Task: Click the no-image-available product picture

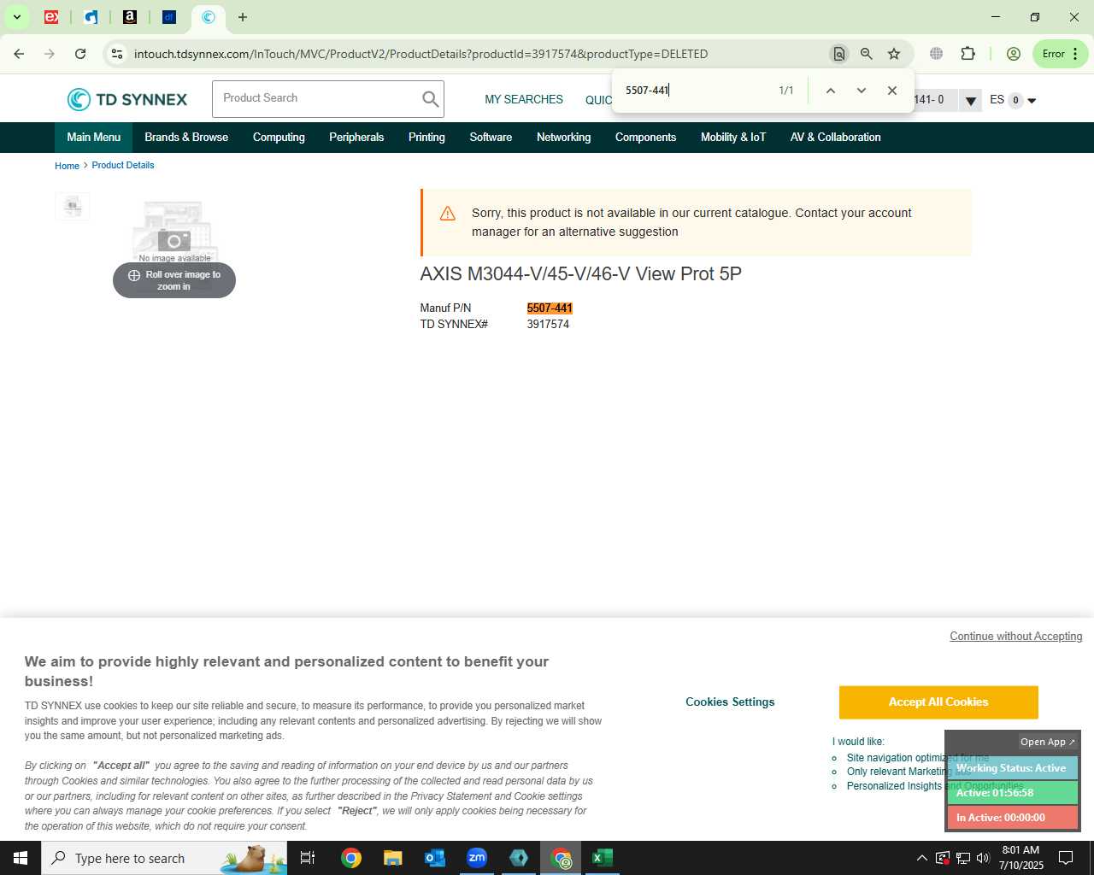Action: (174, 231)
